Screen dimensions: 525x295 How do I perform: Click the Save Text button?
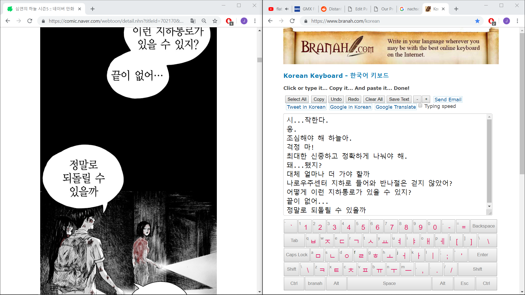(399, 99)
